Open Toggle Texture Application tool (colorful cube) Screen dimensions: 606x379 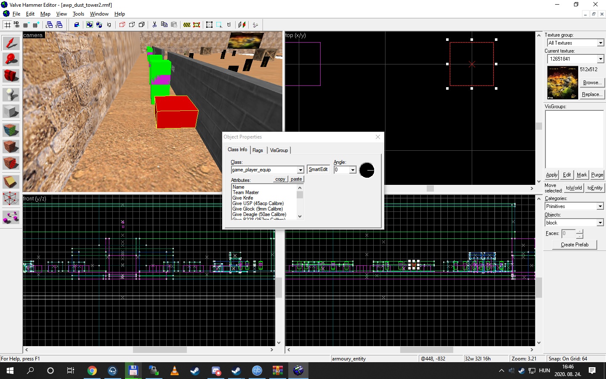click(x=11, y=130)
